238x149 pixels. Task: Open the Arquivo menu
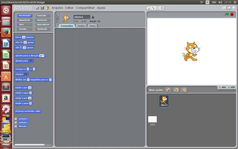click(57, 8)
